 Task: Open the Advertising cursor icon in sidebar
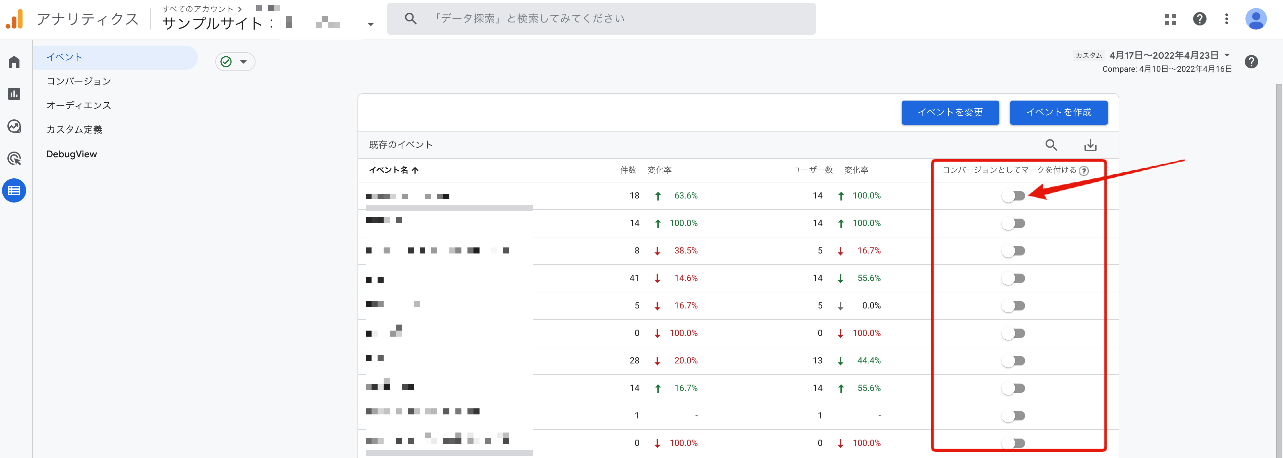(14, 159)
